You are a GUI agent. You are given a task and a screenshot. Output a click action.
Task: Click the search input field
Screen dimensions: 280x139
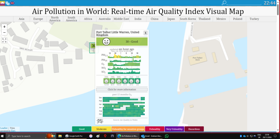[244, 3]
